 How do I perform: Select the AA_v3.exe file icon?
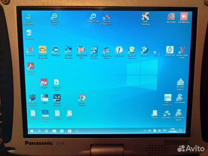(x=171, y=18)
